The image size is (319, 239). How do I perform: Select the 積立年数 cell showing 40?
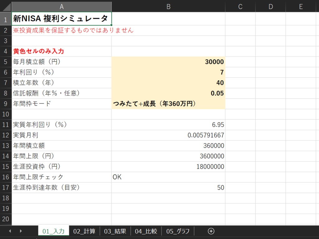tap(168, 83)
